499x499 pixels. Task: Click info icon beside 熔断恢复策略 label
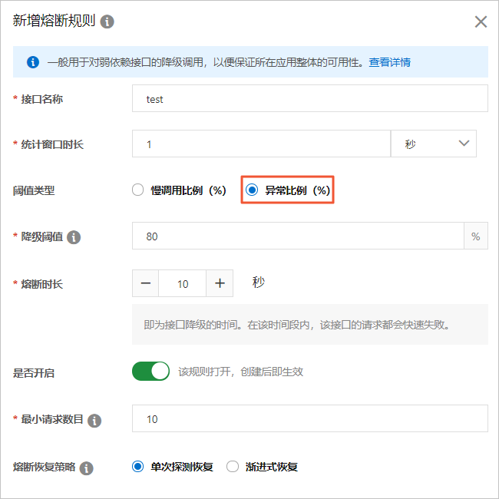pos(86,468)
